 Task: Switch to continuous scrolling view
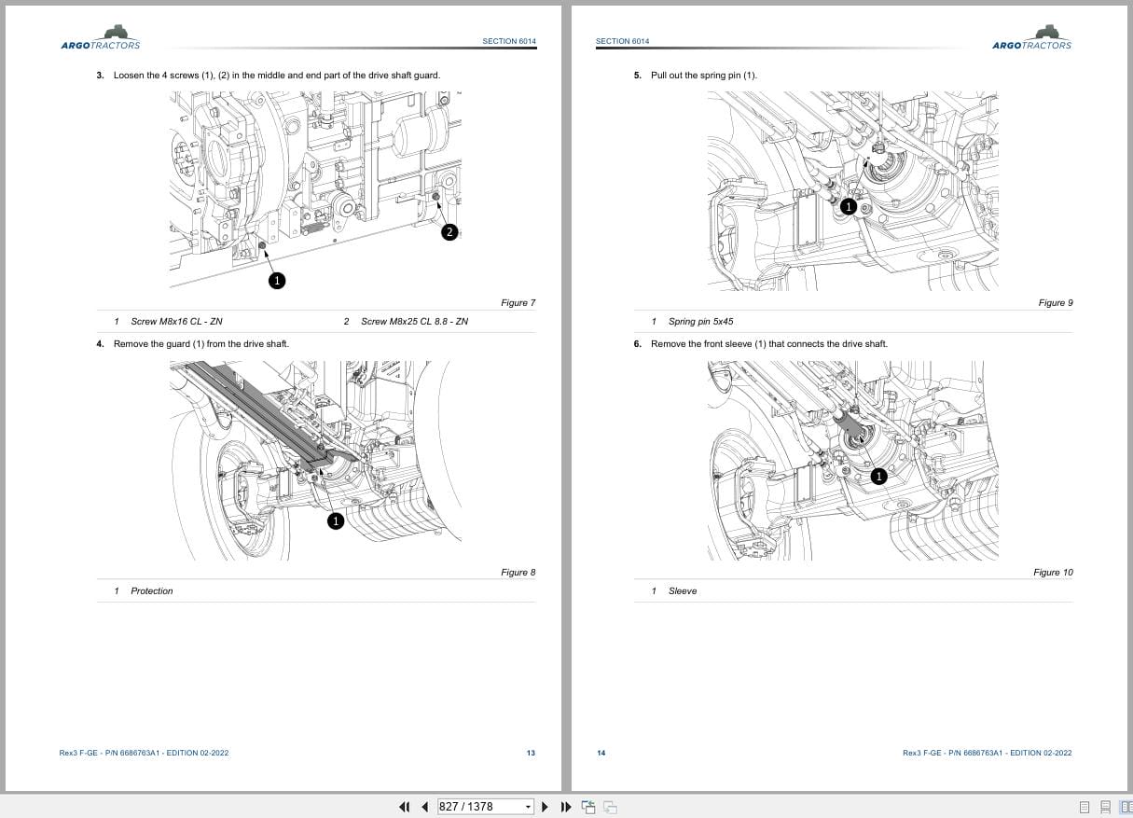pyautogui.click(x=1105, y=807)
